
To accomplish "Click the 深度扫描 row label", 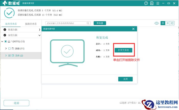I will [x=13, y=35].
